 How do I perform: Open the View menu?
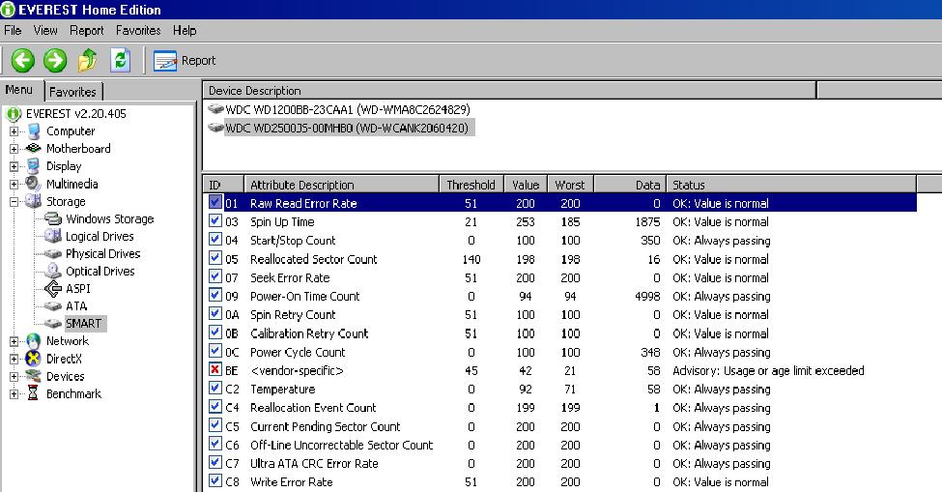click(x=45, y=31)
